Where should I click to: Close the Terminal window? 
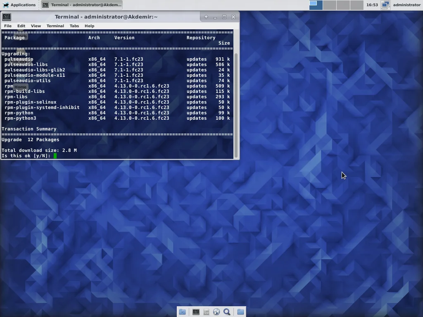tap(233, 17)
